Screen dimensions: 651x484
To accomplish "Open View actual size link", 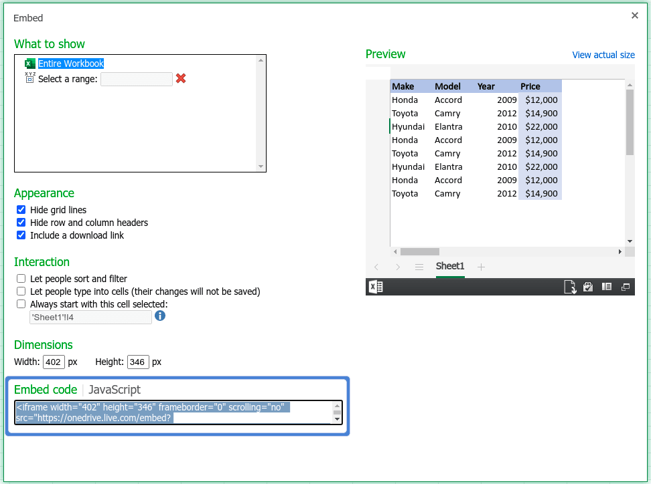I will click(x=603, y=55).
